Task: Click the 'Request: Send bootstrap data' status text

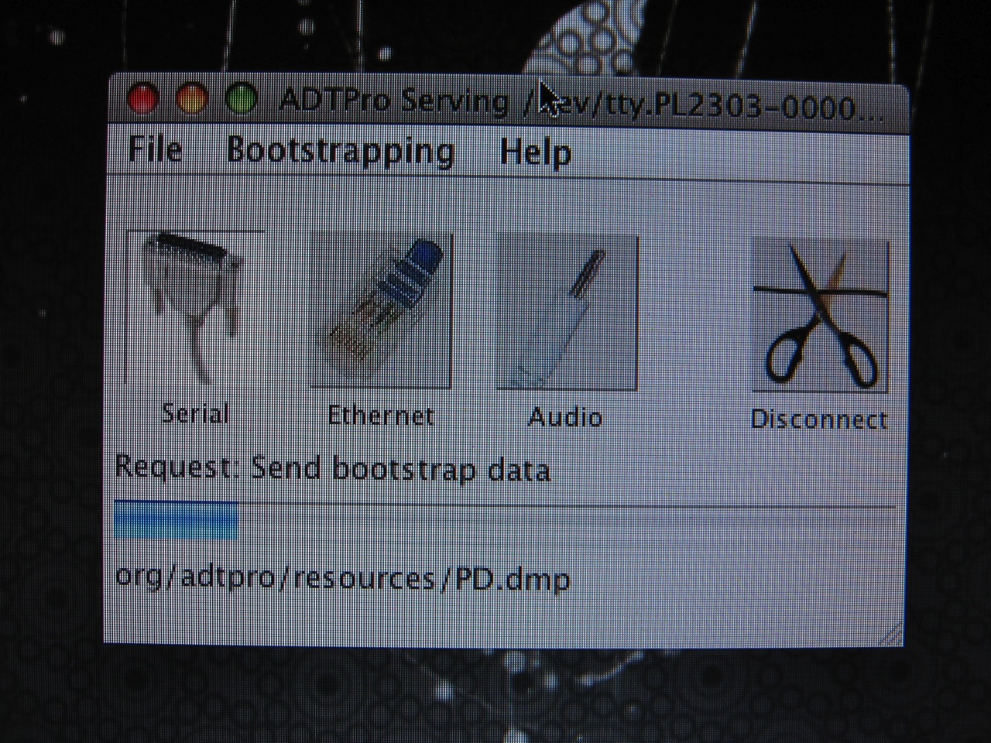Action: [333, 469]
